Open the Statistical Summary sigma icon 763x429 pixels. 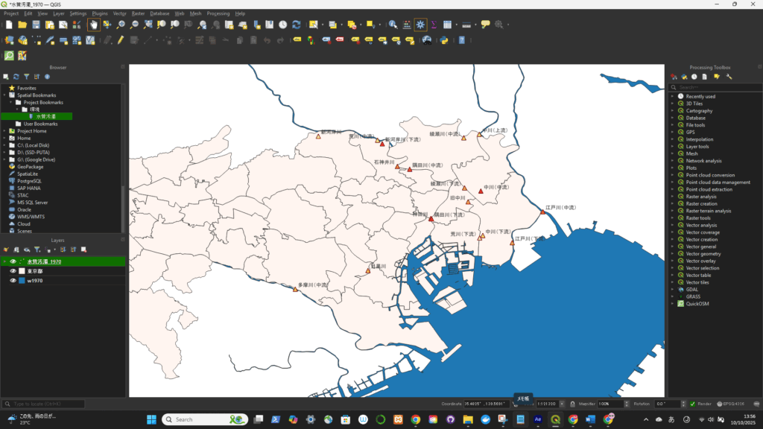(x=434, y=25)
